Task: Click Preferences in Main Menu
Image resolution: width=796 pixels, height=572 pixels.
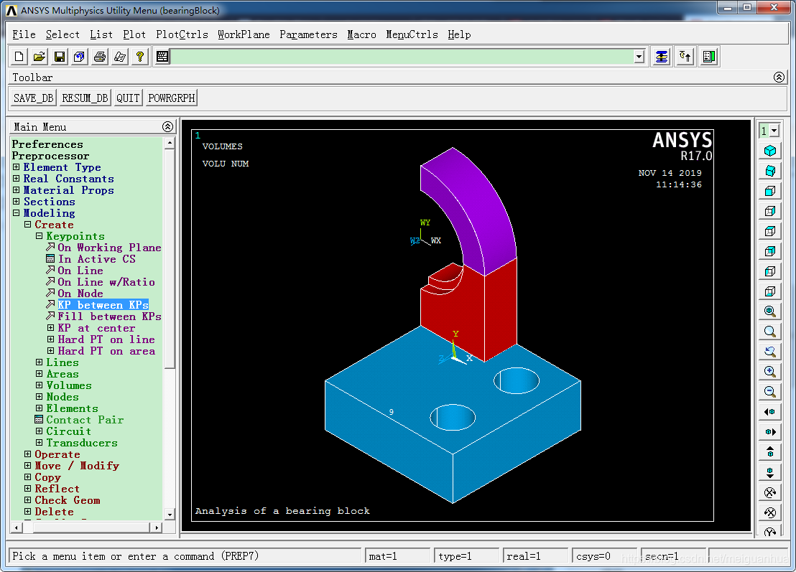Action: (47, 144)
